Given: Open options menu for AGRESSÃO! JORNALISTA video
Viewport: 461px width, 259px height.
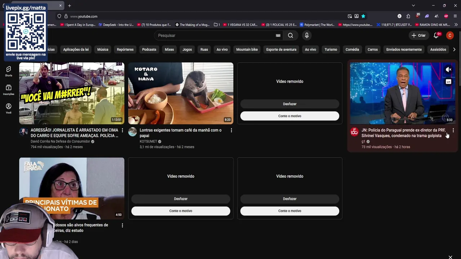Looking at the screenshot, I should point(122,130).
